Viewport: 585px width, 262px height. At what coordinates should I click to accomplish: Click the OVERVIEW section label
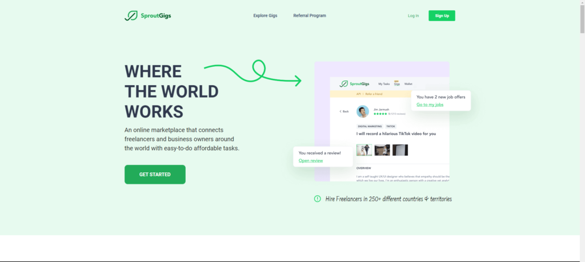(364, 168)
